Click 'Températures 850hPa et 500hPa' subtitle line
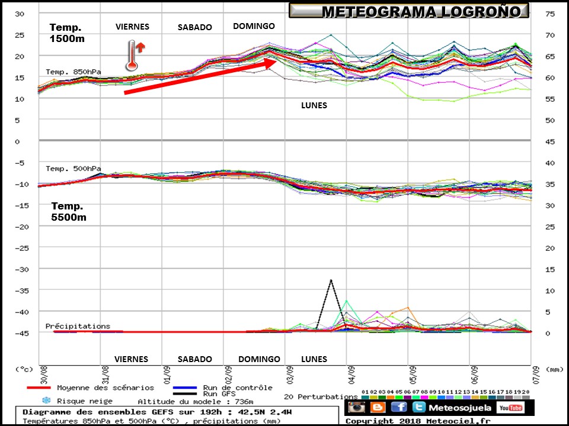Viewport: 569px width, 426px height. (x=151, y=421)
